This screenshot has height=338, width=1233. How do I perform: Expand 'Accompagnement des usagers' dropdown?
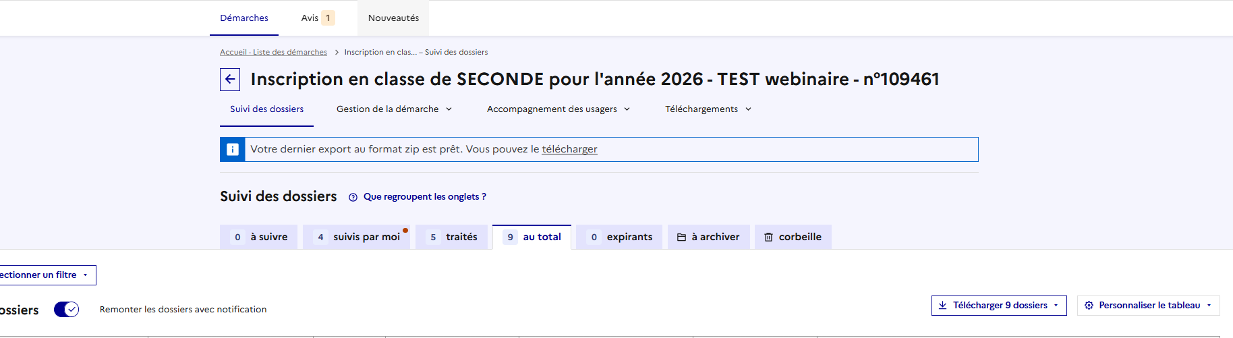point(558,109)
